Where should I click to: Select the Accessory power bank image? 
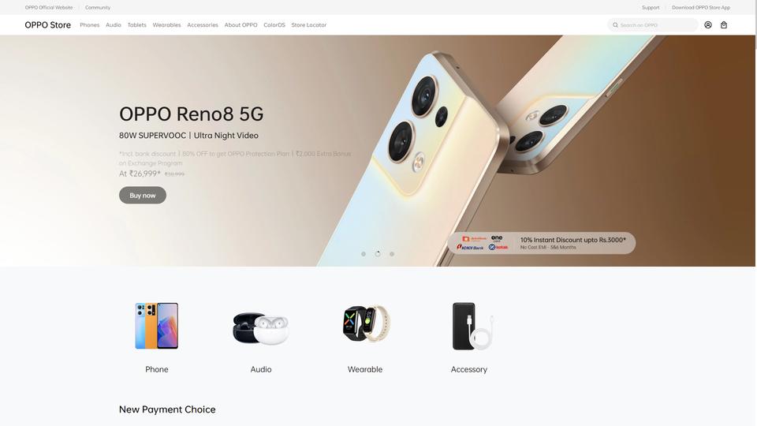pos(472,326)
